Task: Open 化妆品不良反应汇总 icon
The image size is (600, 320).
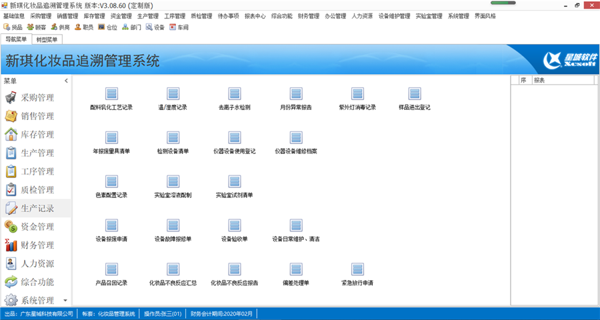Action: click(173, 270)
